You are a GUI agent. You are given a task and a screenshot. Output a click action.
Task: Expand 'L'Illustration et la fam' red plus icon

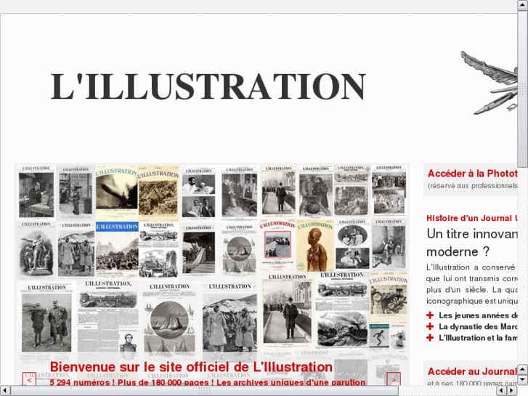pos(430,338)
